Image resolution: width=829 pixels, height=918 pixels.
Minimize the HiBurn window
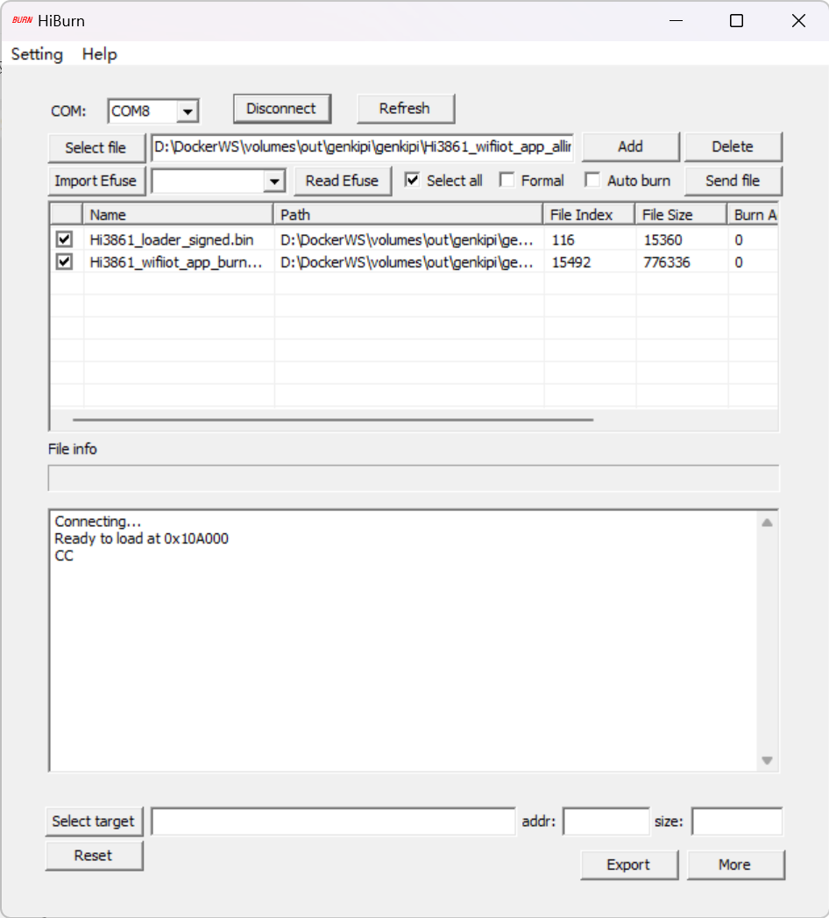pos(676,21)
